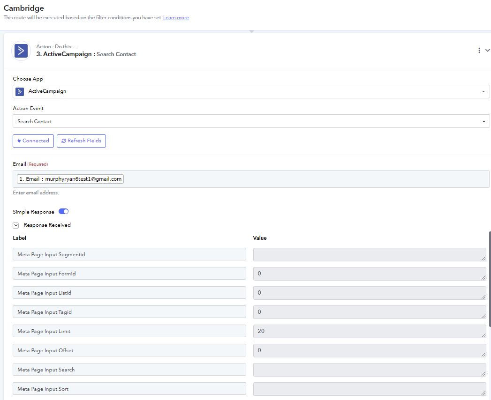The image size is (491, 400).
Task: Click the value box for Meta Page Input Formid
Action: coord(370,274)
